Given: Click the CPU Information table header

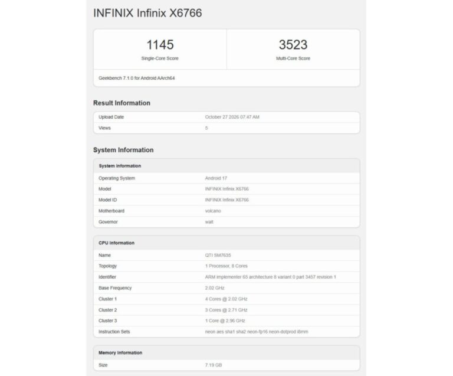Looking at the screenshot, I should 116,243.
